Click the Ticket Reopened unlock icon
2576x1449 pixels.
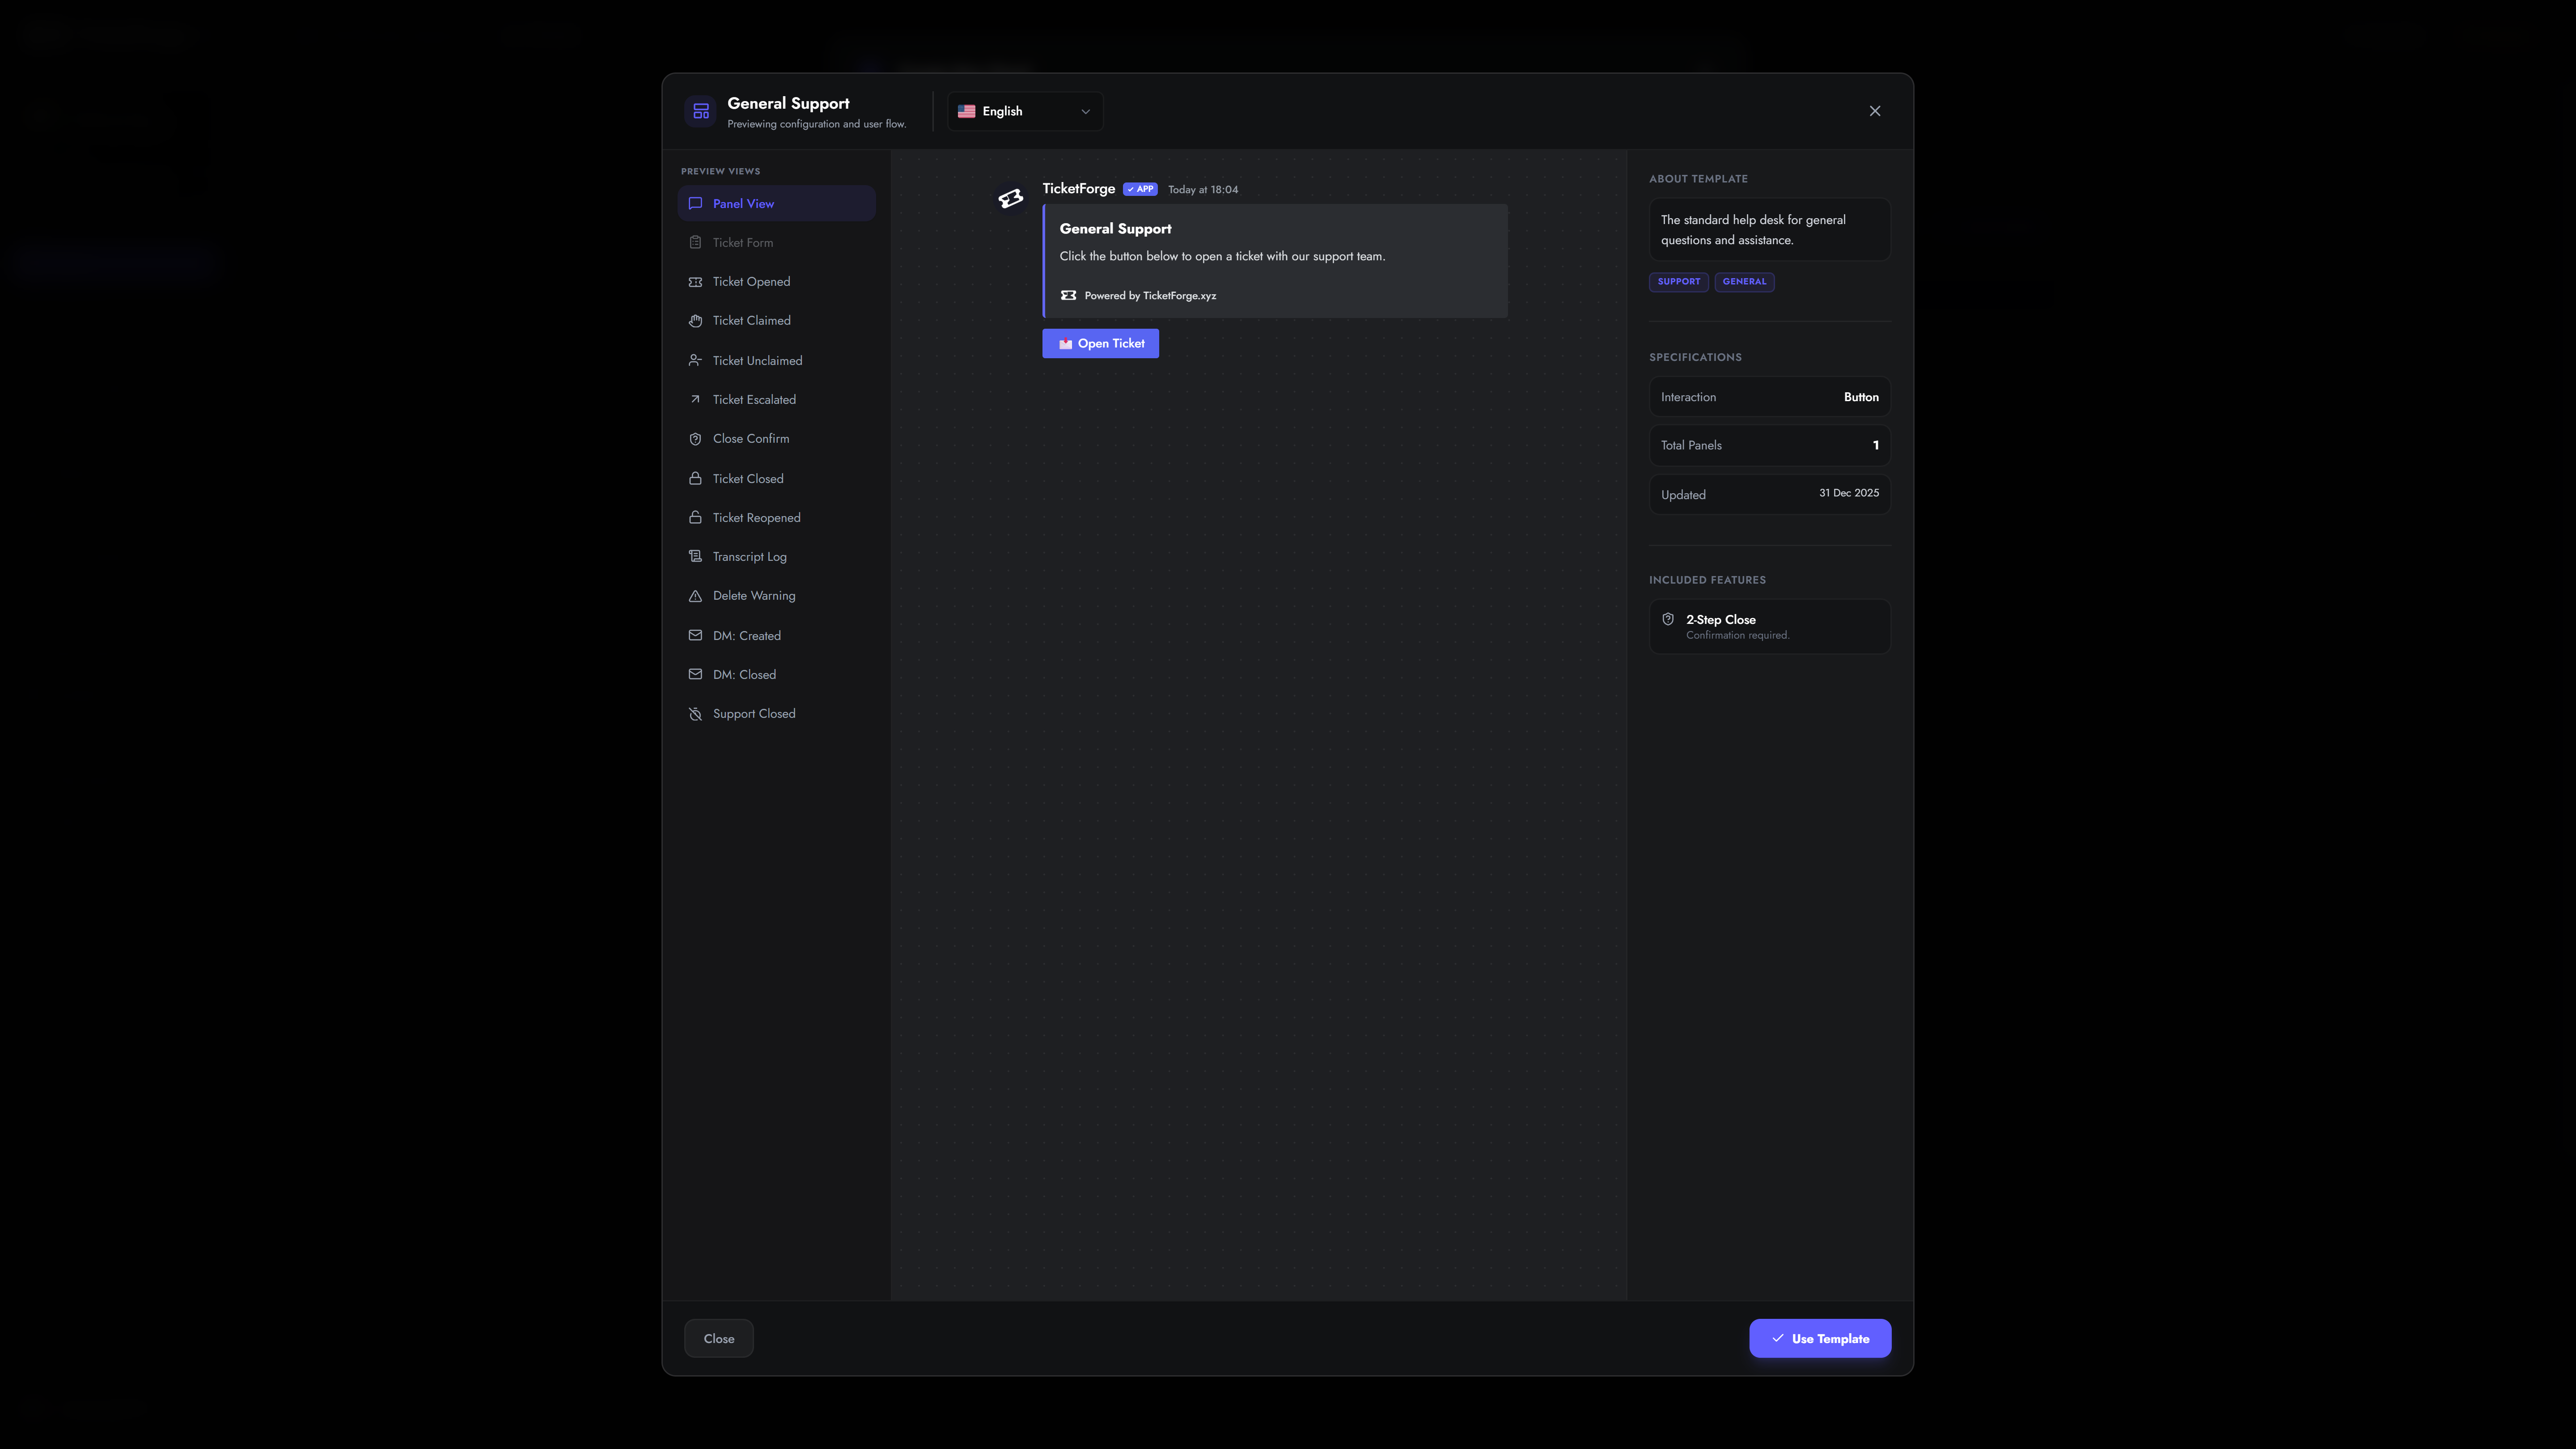click(x=695, y=517)
